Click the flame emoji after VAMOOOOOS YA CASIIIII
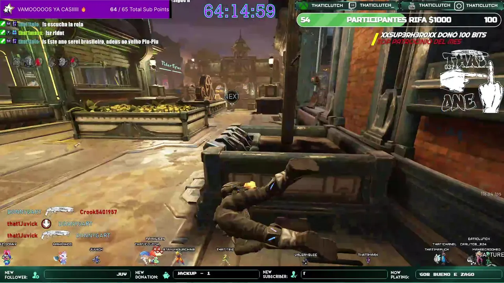The height and width of the screenshot is (283, 504). pyautogui.click(x=83, y=9)
